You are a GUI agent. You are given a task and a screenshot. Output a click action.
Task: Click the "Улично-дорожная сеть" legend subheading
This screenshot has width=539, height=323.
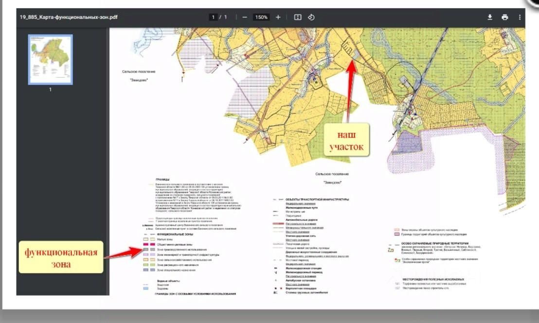point(301,236)
